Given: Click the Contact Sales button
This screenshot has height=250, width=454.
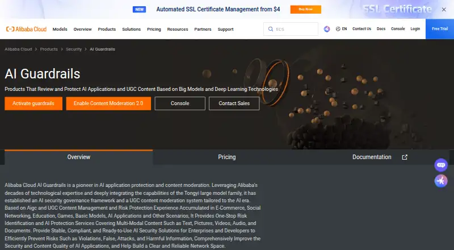Looking at the screenshot, I should (234, 103).
